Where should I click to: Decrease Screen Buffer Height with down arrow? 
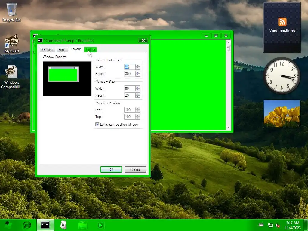[138, 75]
